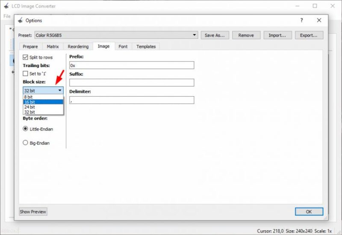Click the Options dialog help question mark
This screenshot has height=235, width=342.
pos(301,20)
